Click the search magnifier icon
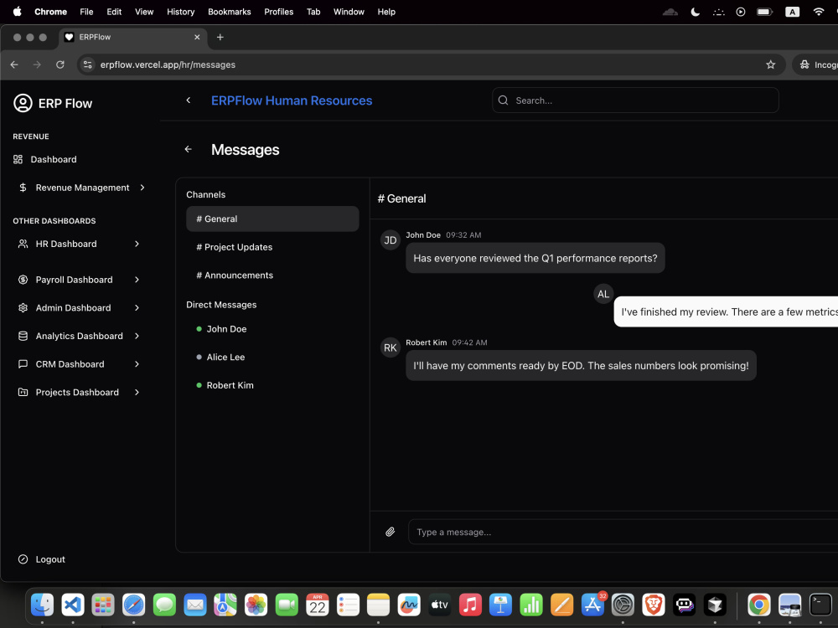This screenshot has width=838, height=628. pyautogui.click(x=503, y=100)
